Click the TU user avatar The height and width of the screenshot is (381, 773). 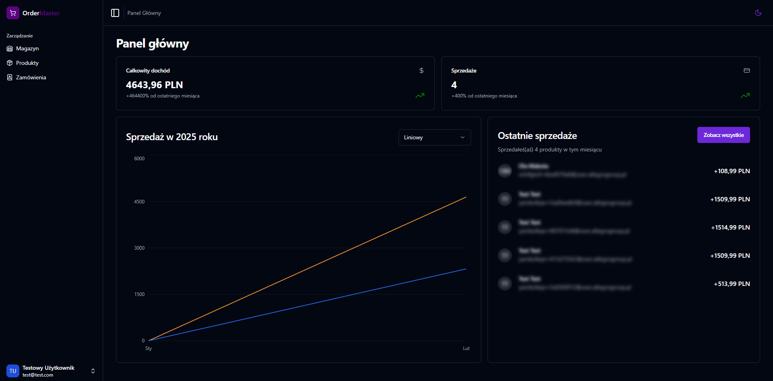(x=13, y=371)
